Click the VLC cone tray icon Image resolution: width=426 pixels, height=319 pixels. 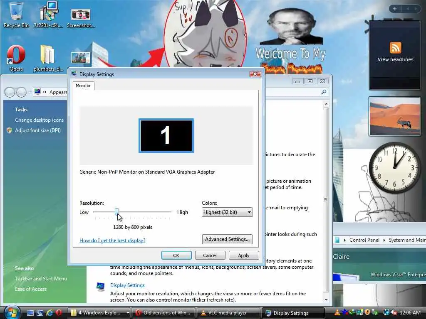[x=337, y=312]
